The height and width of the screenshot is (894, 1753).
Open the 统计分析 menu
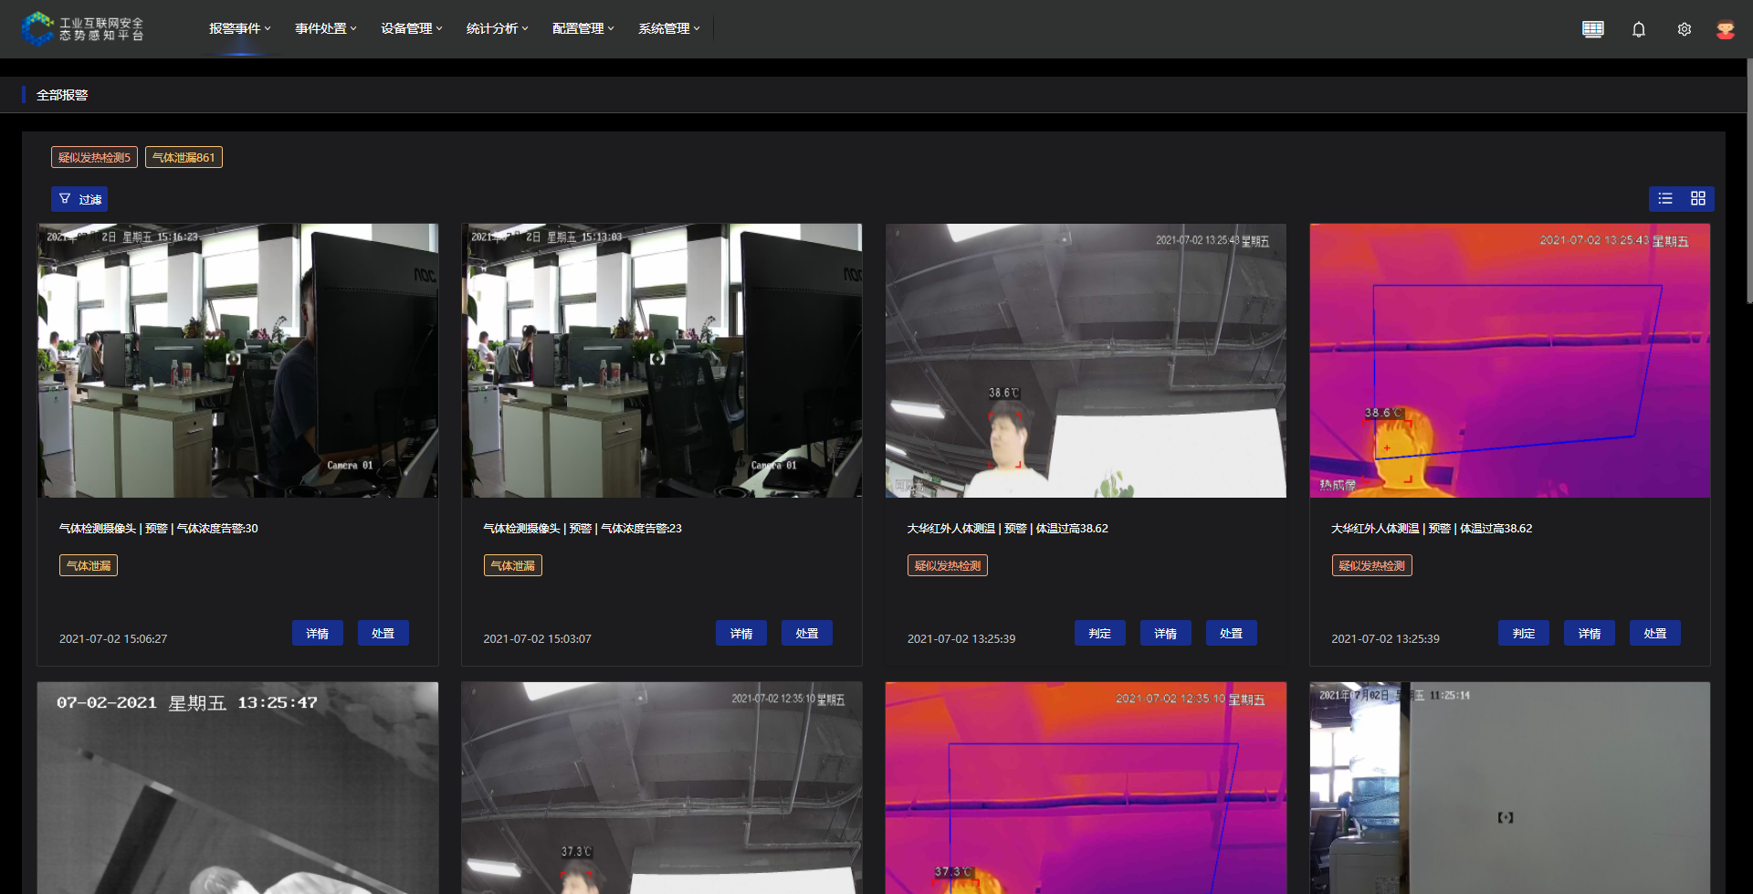(x=497, y=28)
